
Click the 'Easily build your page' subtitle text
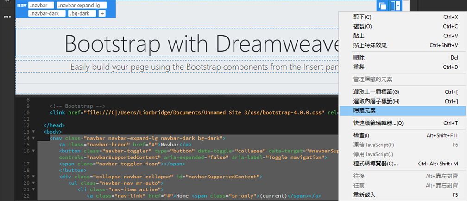coord(205,67)
